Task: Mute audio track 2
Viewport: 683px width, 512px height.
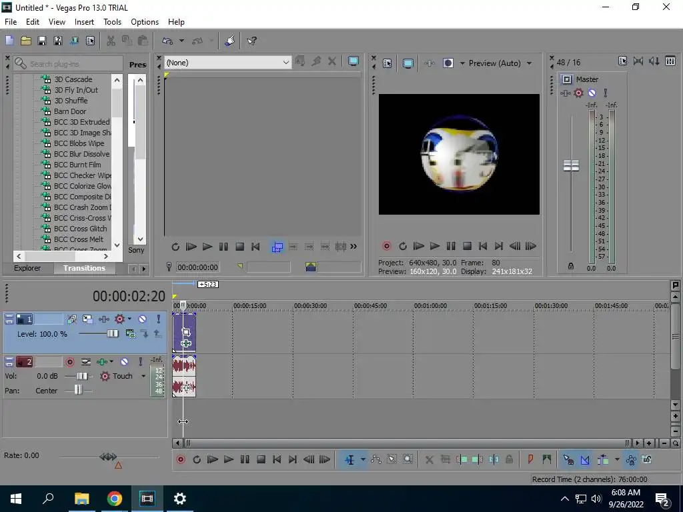Action: click(x=124, y=362)
